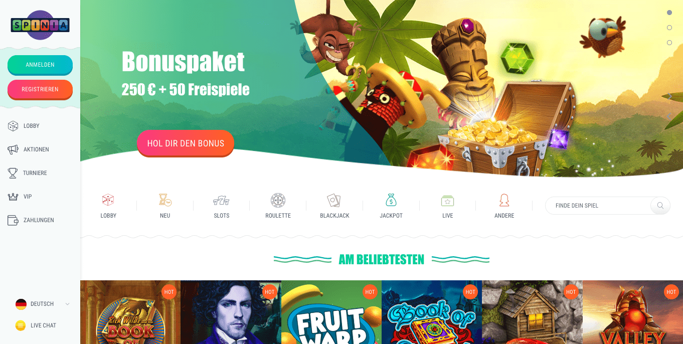This screenshot has height=344, width=683.
Task: Switch to the second banner slide dot
Action: (x=669, y=28)
